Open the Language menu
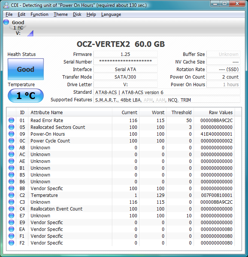The image size is (248, 257). [111, 14]
